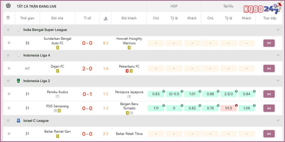Click the 0.83 home odds for Persiku Kudus
This screenshot has width=285, height=142.
click(x=156, y=94)
